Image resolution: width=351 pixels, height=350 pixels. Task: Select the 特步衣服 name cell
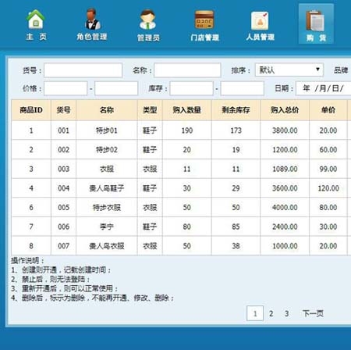click(x=107, y=207)
